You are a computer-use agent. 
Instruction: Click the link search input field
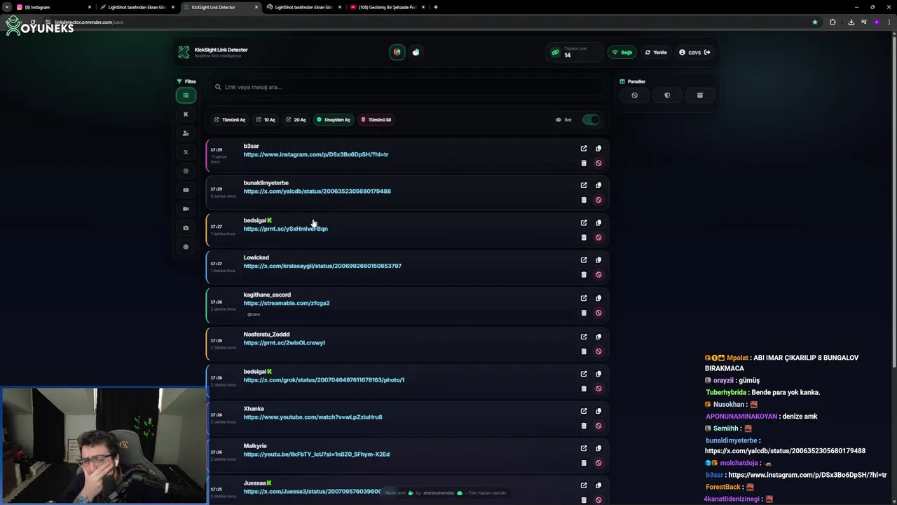click(x=408, y=87)
